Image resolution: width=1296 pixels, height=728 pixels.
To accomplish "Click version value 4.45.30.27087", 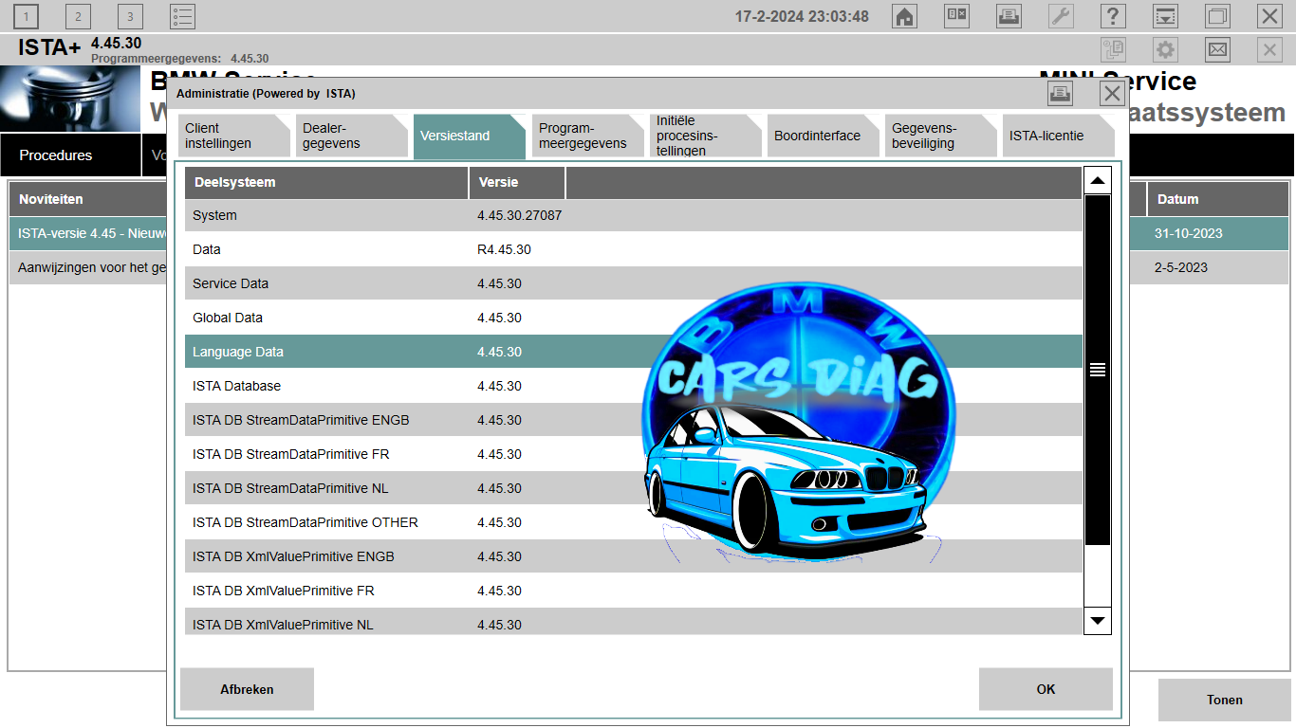I will pyautogui.click(x=519, y=215).
